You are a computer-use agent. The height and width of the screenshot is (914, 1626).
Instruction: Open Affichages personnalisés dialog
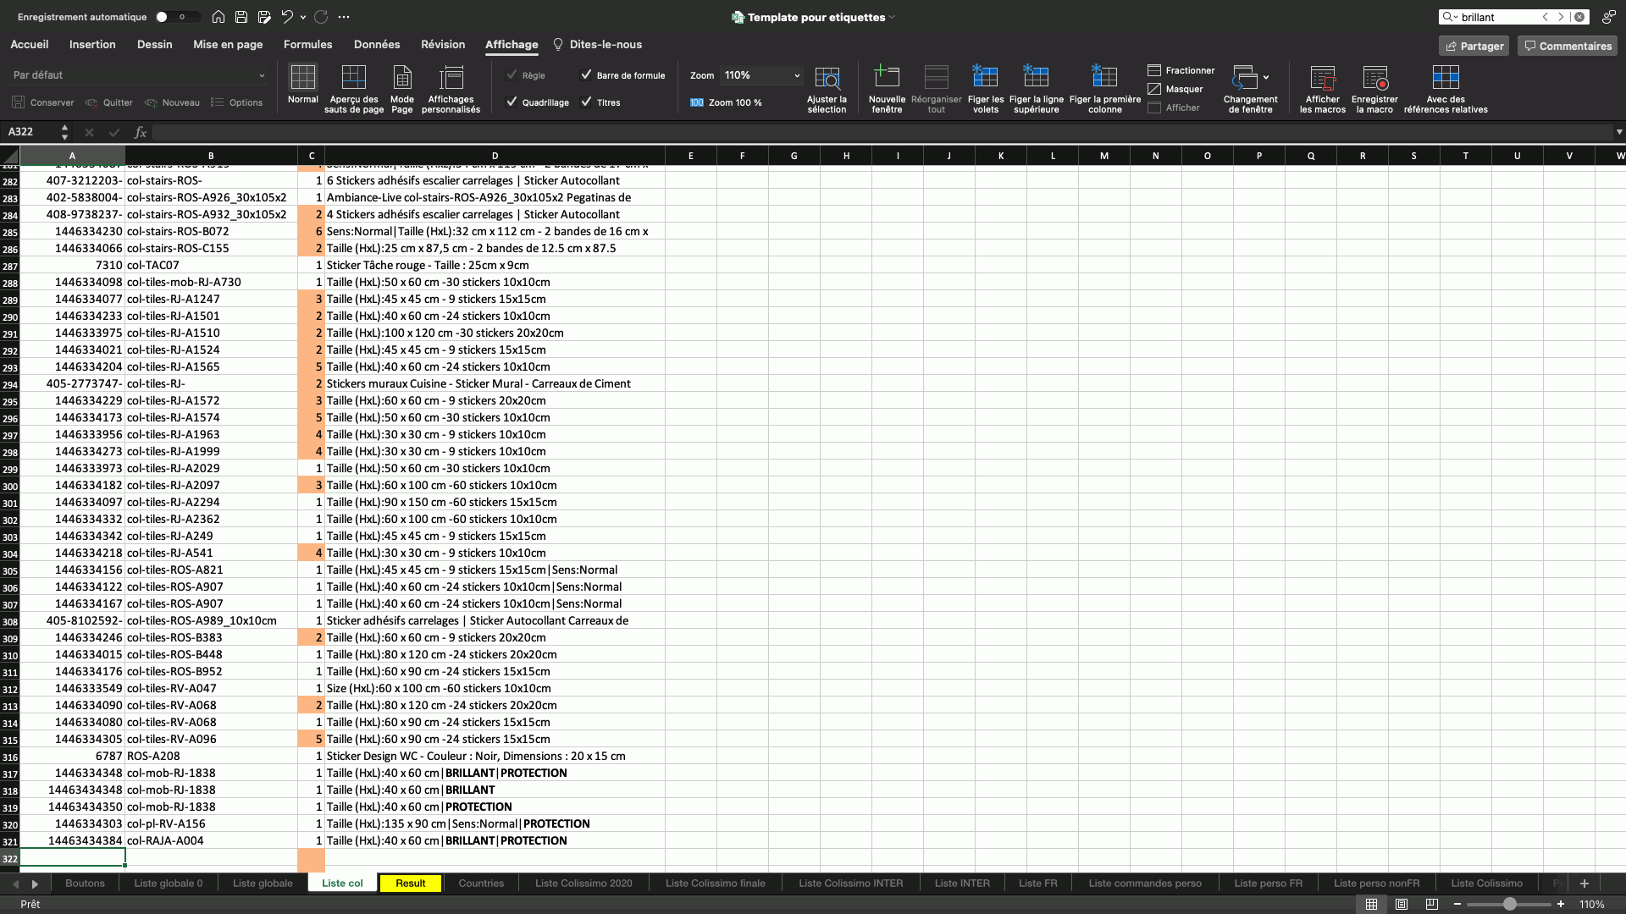451,88
